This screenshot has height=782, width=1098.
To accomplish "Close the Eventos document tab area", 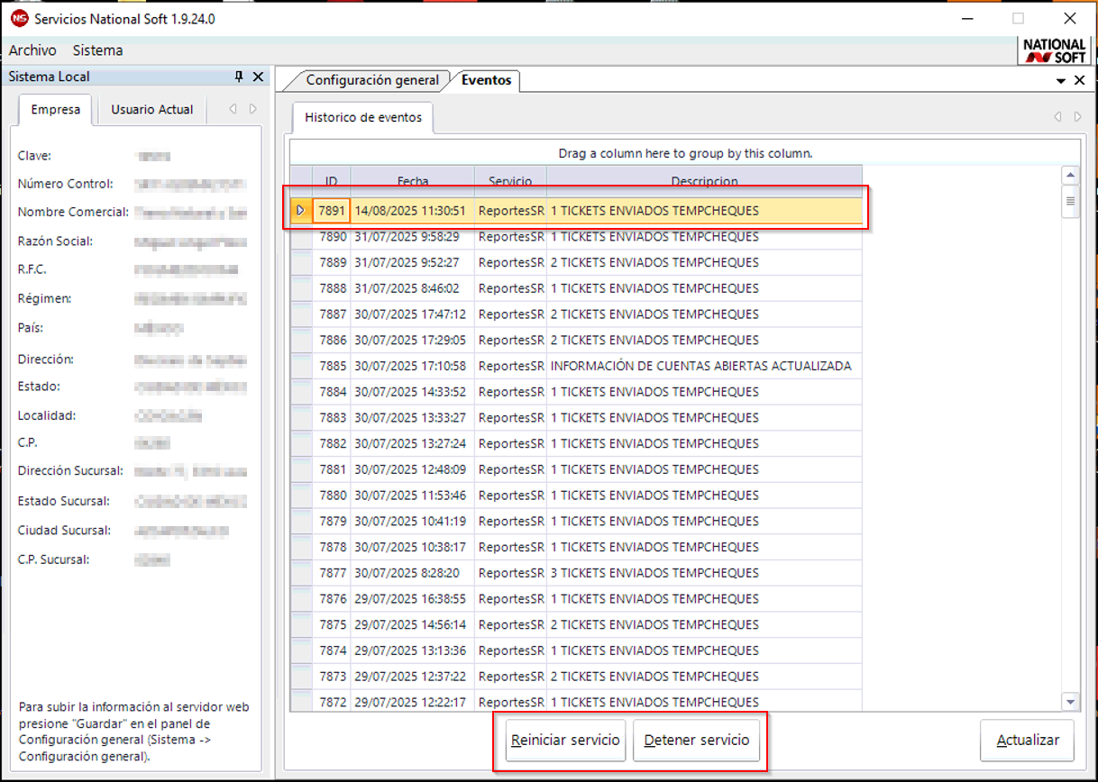I will pos(1080,80).
